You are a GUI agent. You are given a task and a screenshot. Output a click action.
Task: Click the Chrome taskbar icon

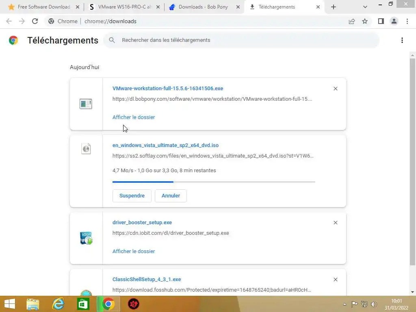pos(108,304)
